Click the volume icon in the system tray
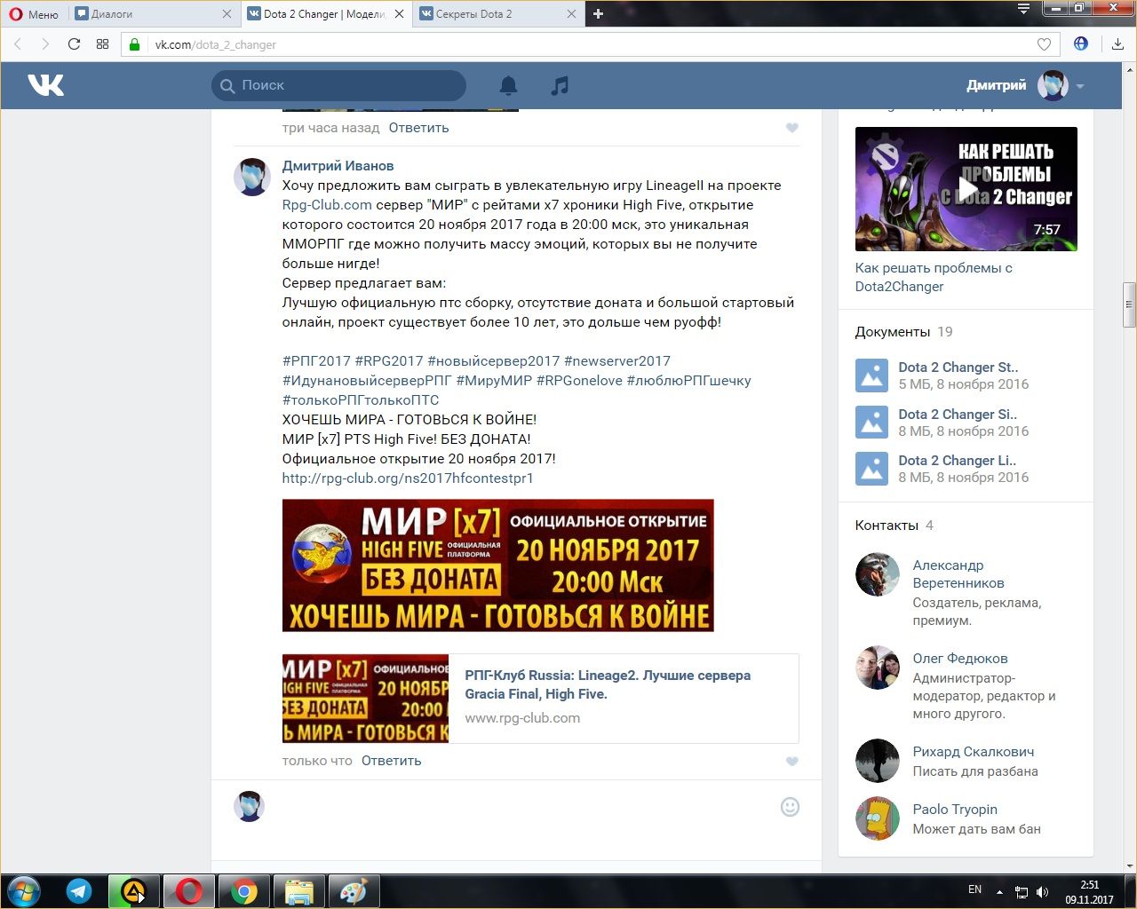The image size is (1137, 909). 1043,892
